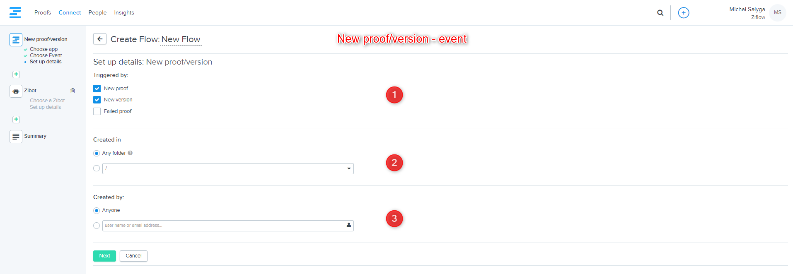This screenshot has height=274, width=793.
Task: Open the search magnifier icon
Action: point(660,13)
